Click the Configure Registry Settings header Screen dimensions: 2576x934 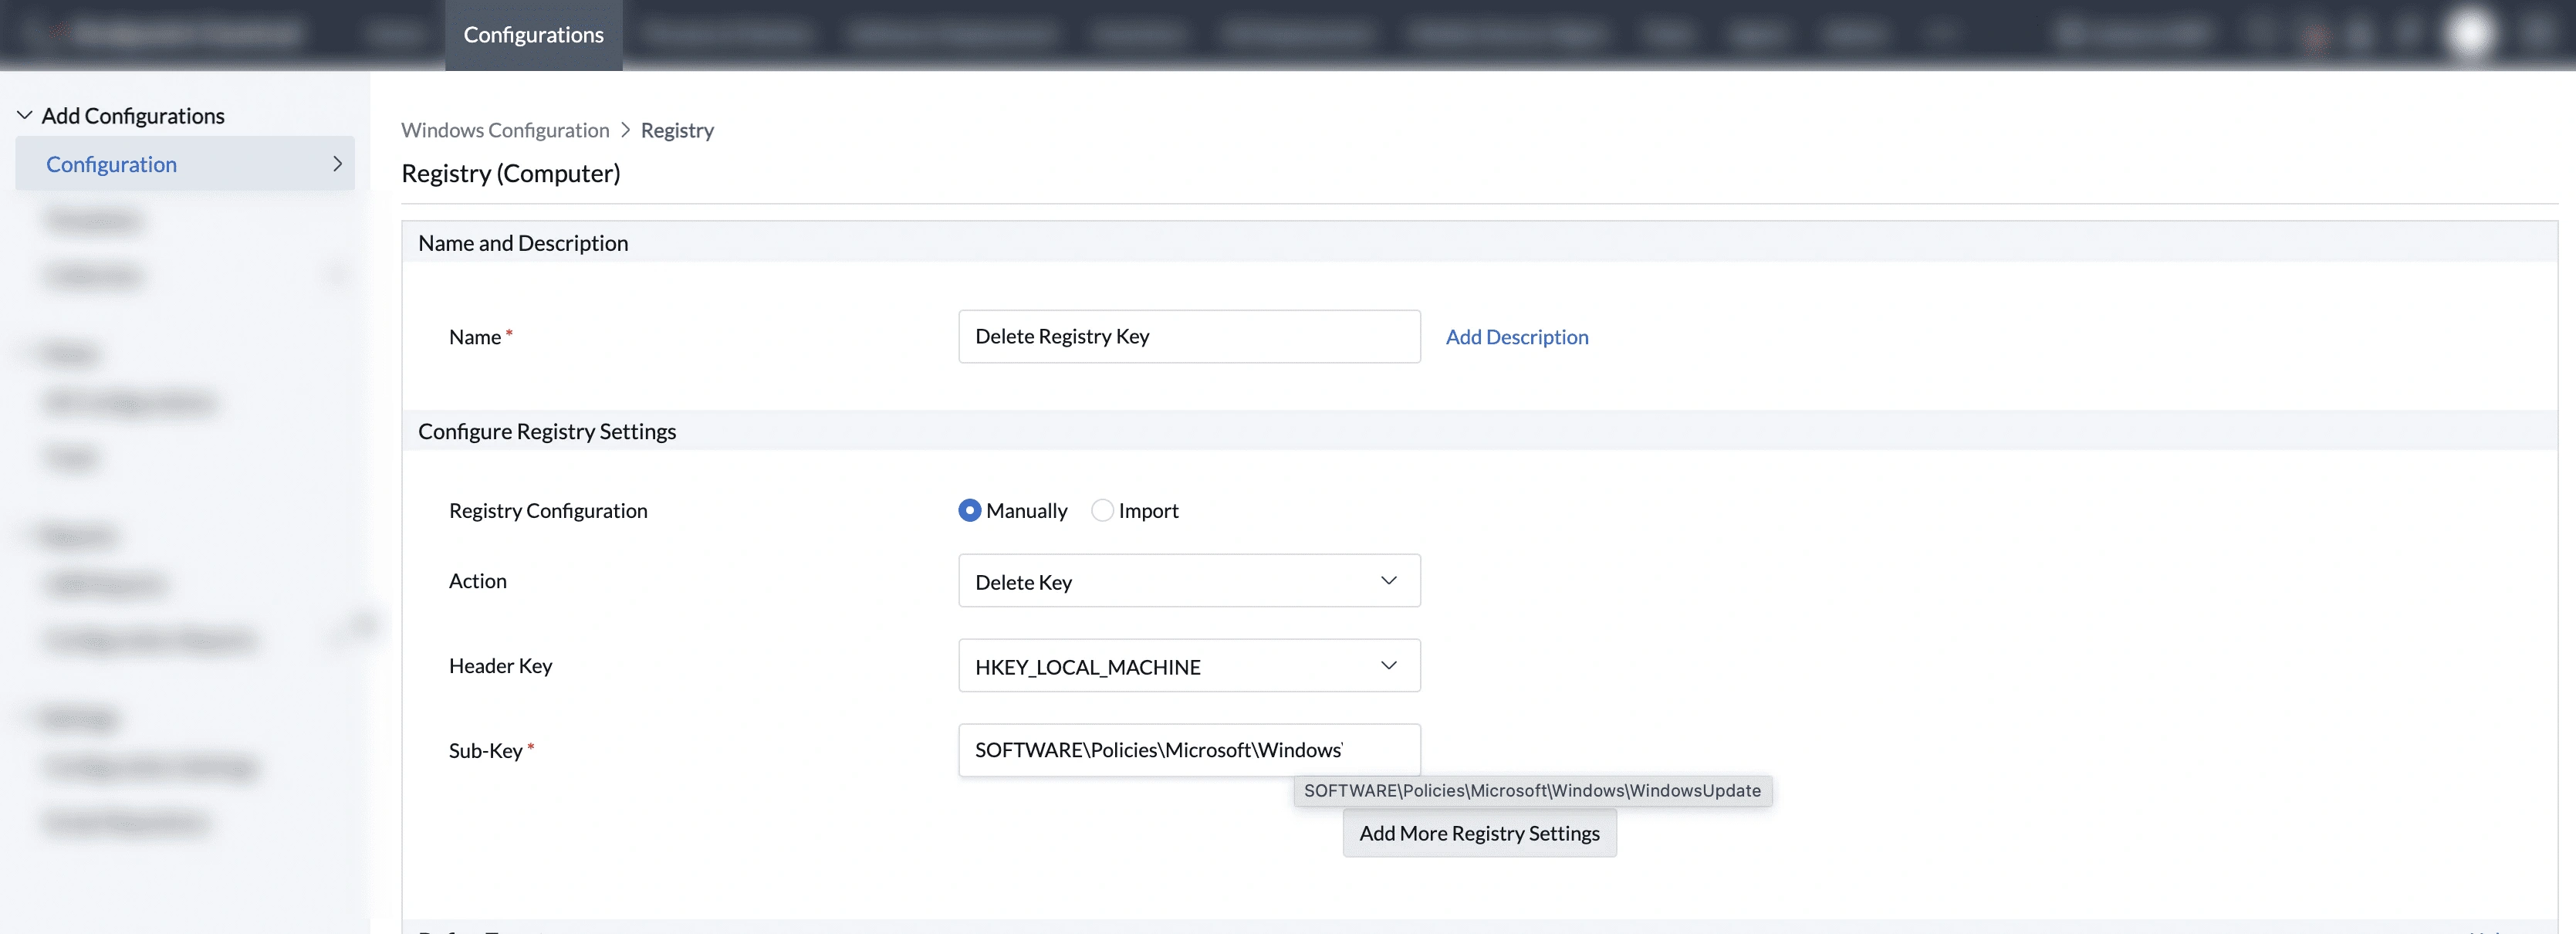coord(547,431)
